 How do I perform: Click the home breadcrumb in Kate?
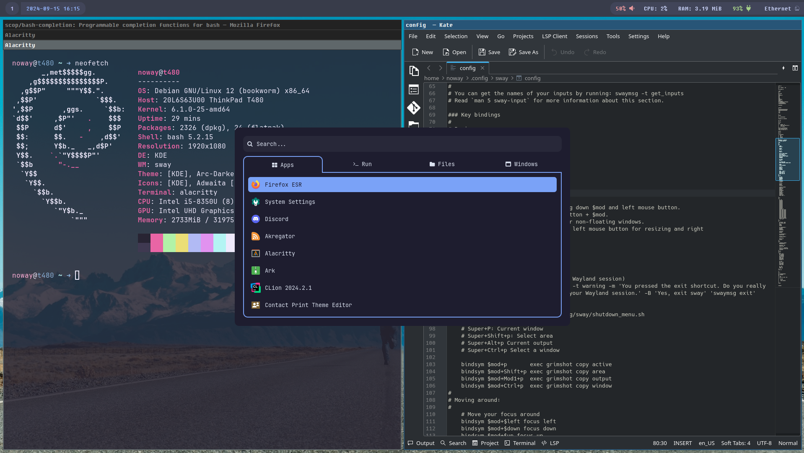431,78
